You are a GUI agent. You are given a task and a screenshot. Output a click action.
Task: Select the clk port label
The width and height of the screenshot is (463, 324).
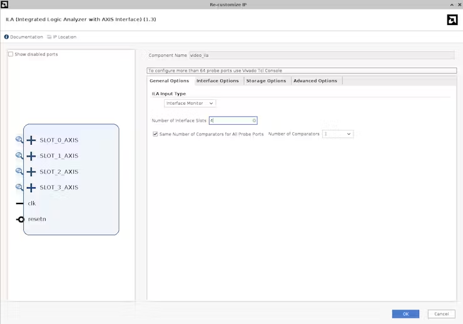[32, 204]
